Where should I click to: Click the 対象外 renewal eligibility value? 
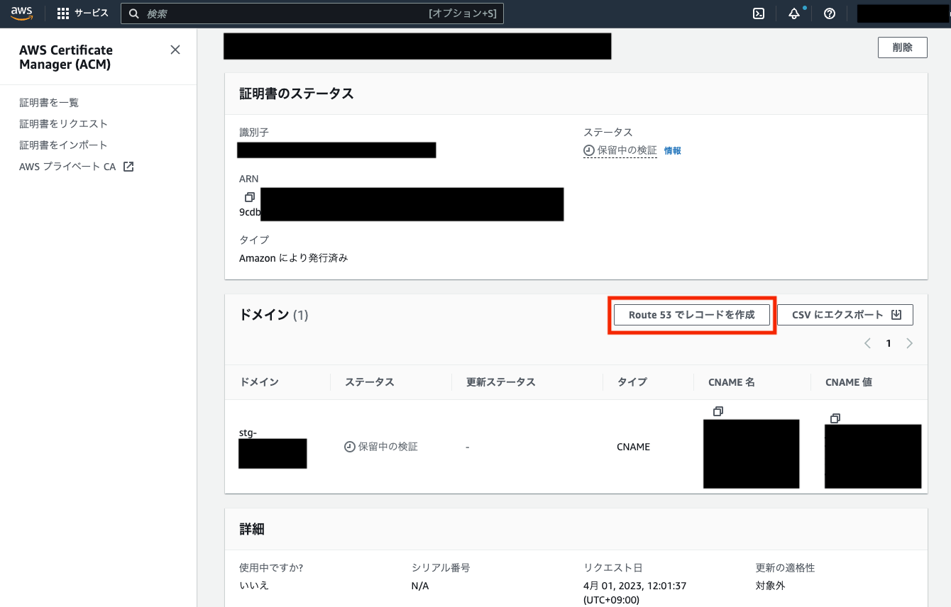click(x=770, y=586)
